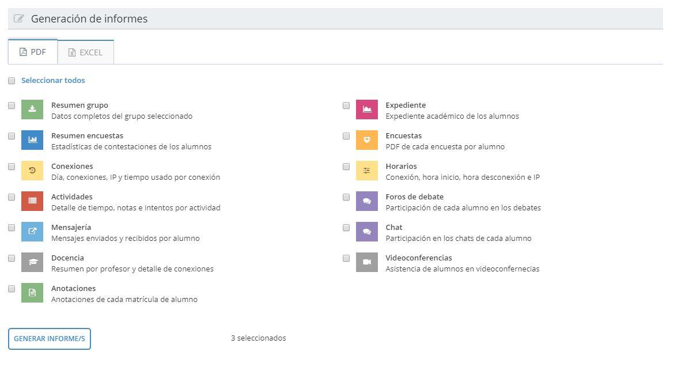Click 'Día, conexiones, IP y tiempo usado por conexión'
The width and height of the screenshot is (674, 370).
[135, 178]
